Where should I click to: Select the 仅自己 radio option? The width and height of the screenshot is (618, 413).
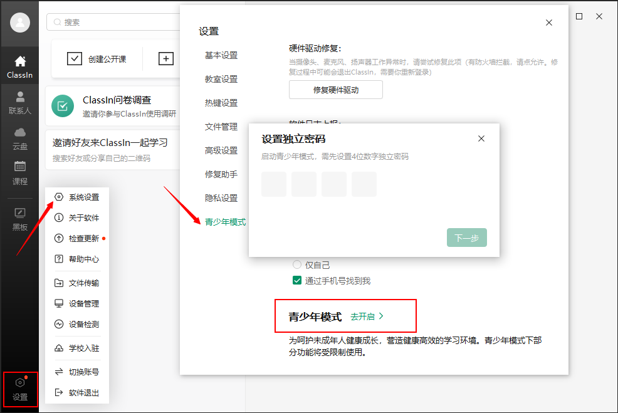coord(297,264)
